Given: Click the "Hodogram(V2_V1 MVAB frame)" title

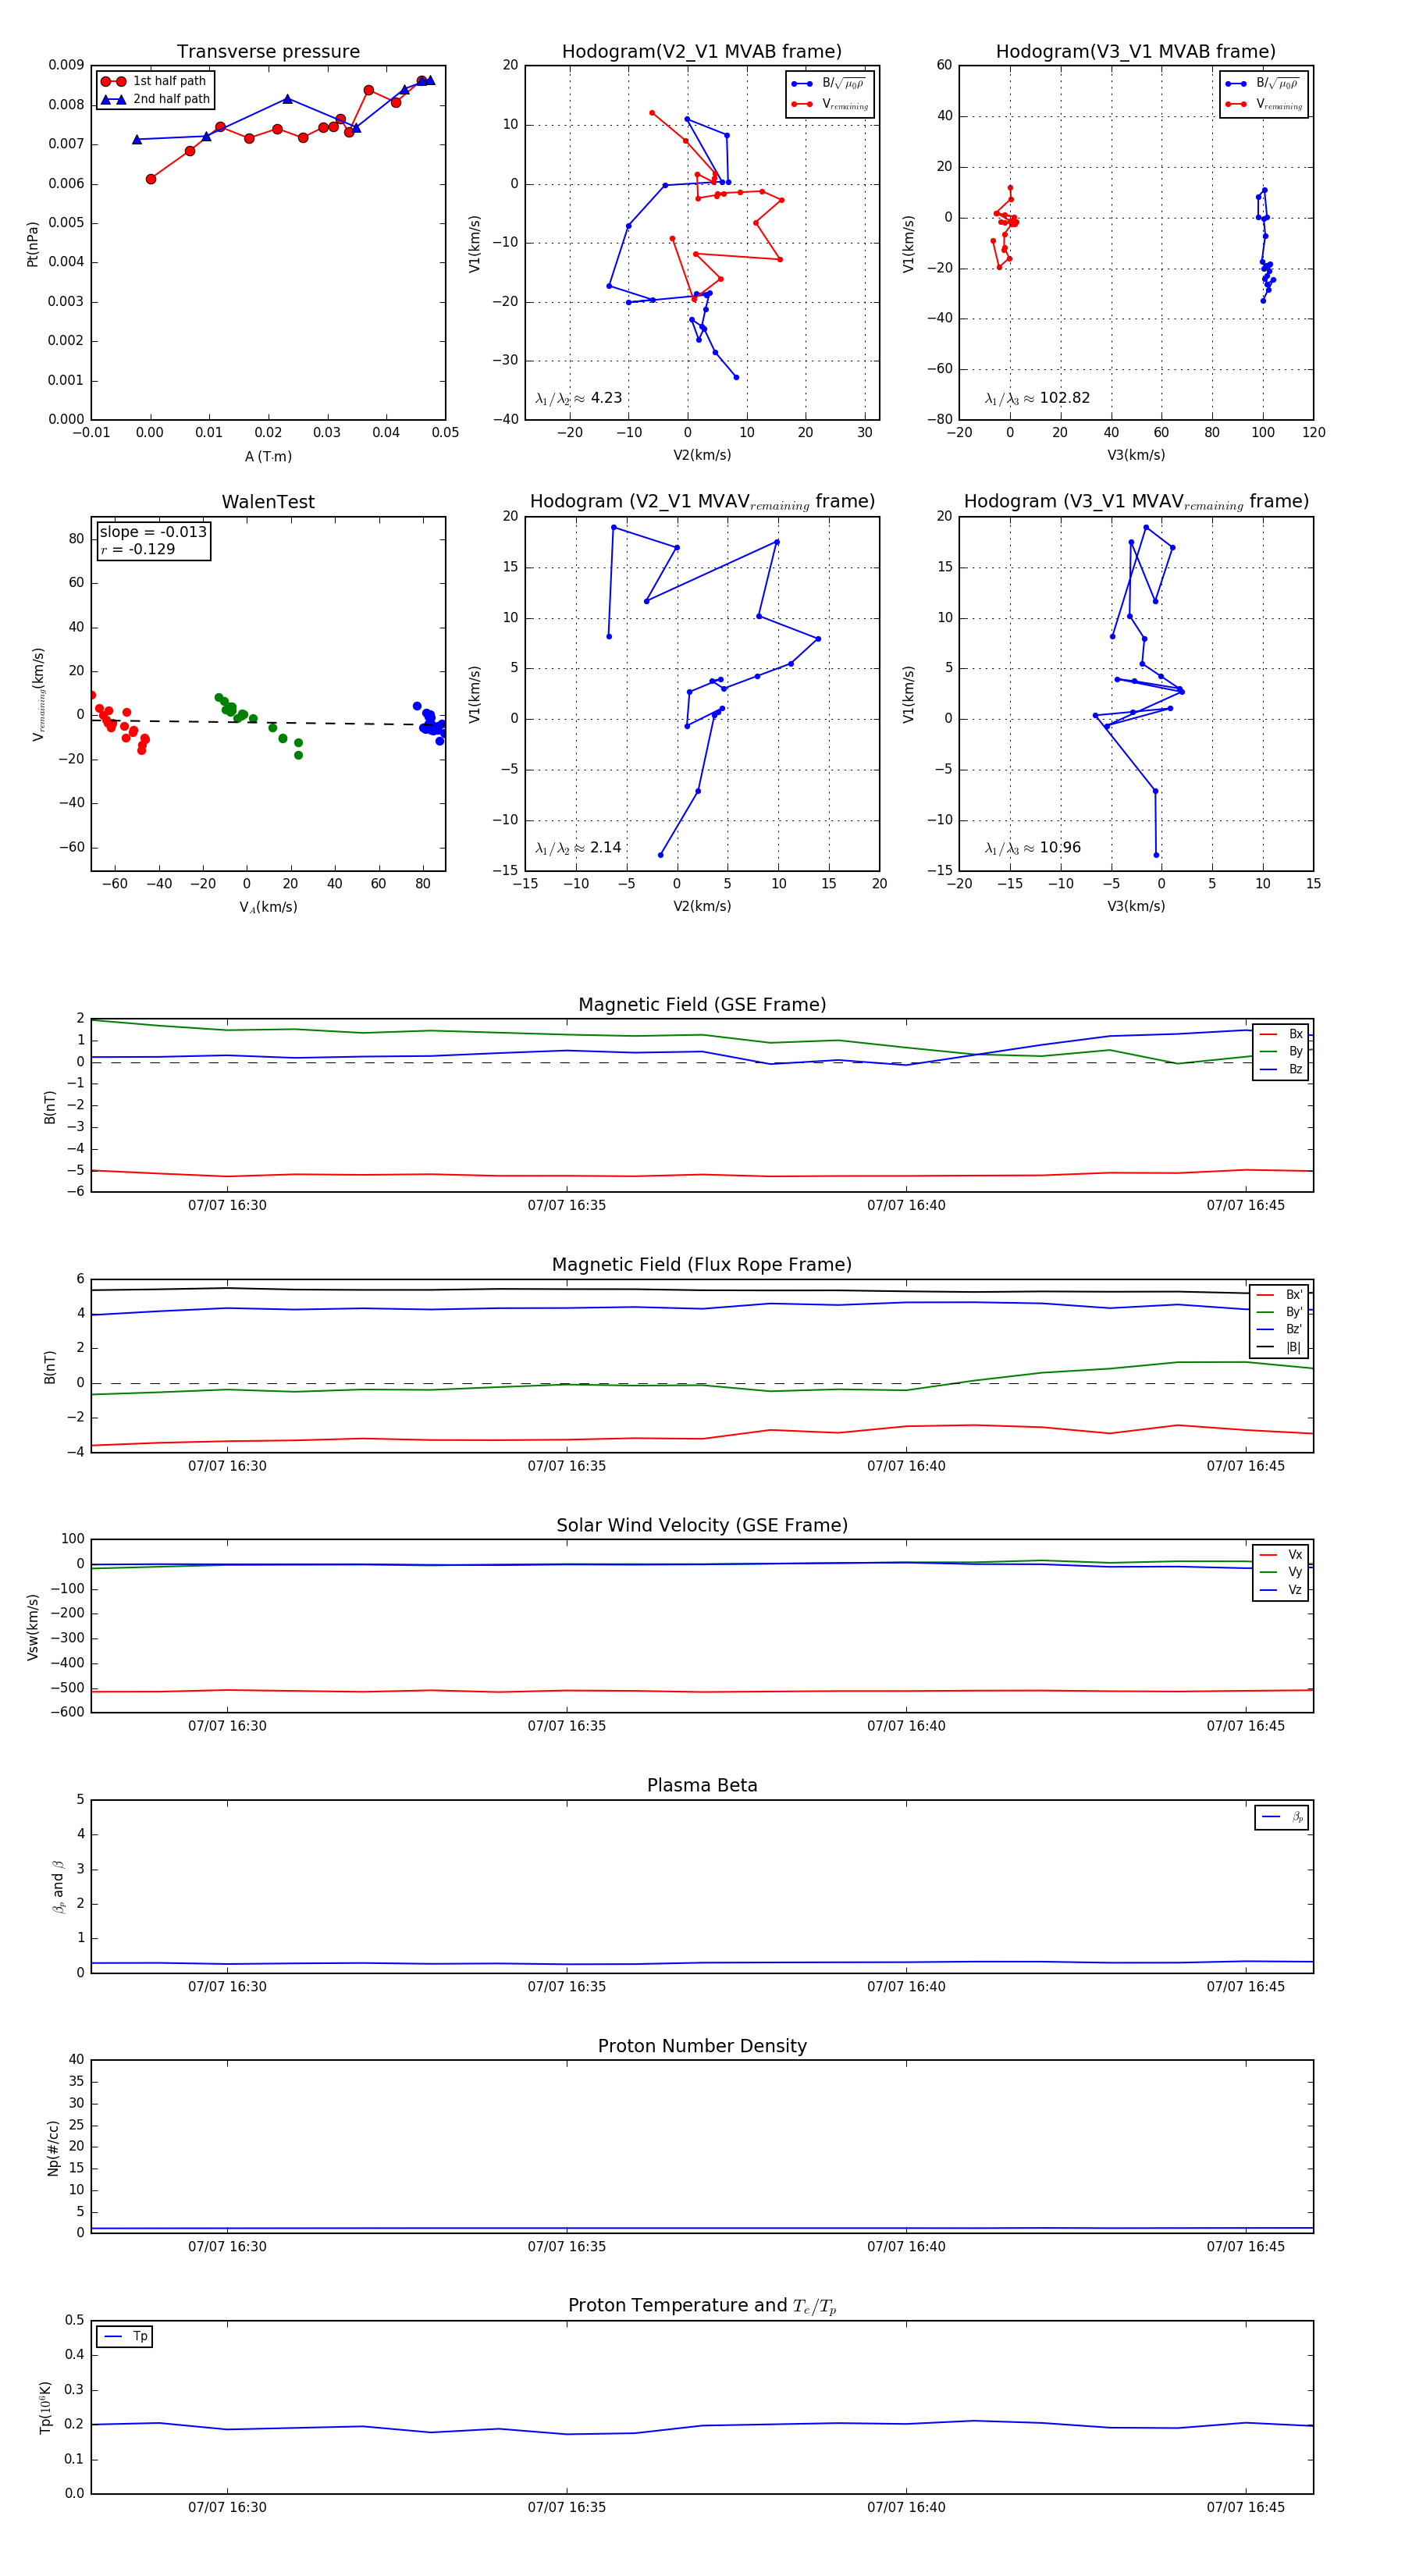Looking at the screenshot, I should [x=702, y=52].
